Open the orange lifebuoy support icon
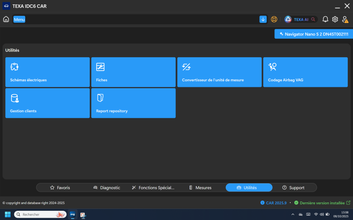 274,19
